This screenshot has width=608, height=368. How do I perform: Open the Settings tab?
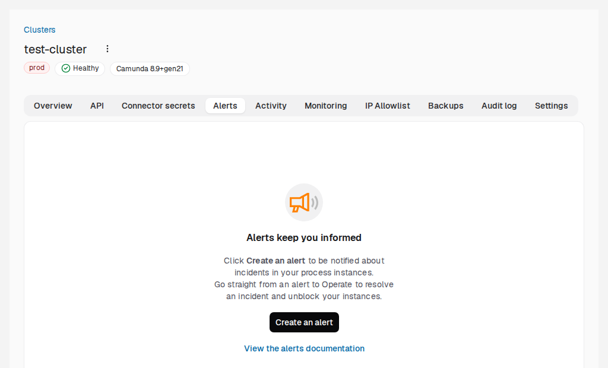pyautogui.click(x=552, y=106)
